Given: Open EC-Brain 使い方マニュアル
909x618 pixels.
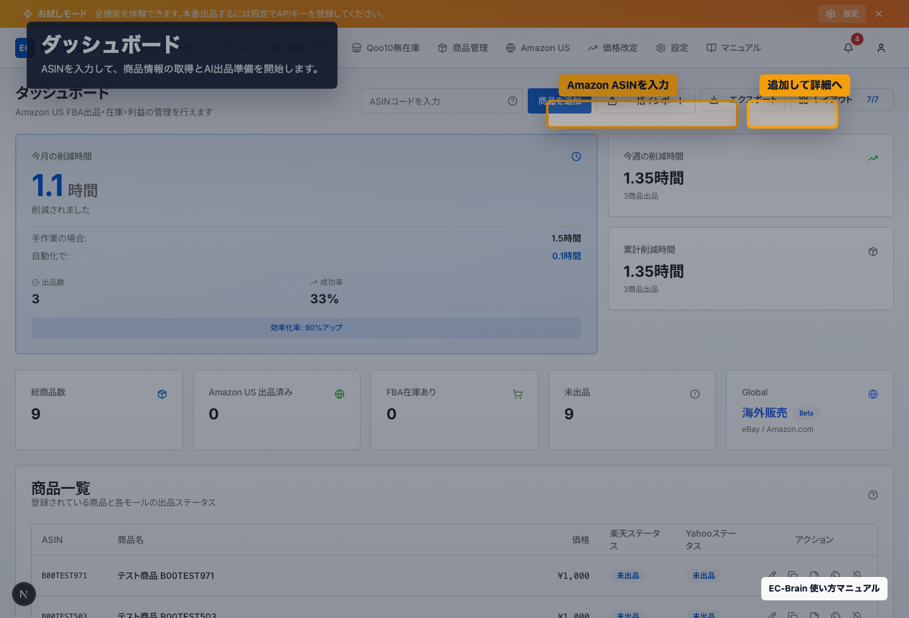Looking at the screenshot, I should click(824, 588).
